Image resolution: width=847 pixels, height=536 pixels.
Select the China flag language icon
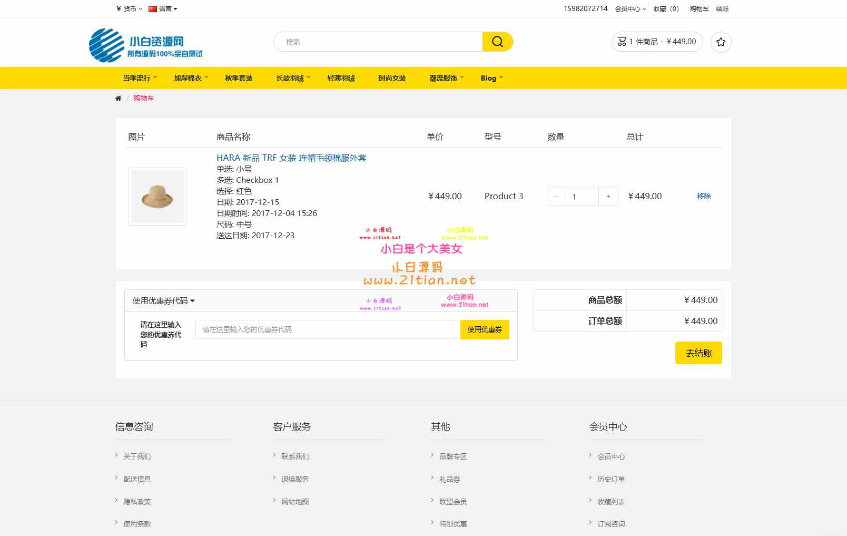pyautogui.click(x=152, y=8)
